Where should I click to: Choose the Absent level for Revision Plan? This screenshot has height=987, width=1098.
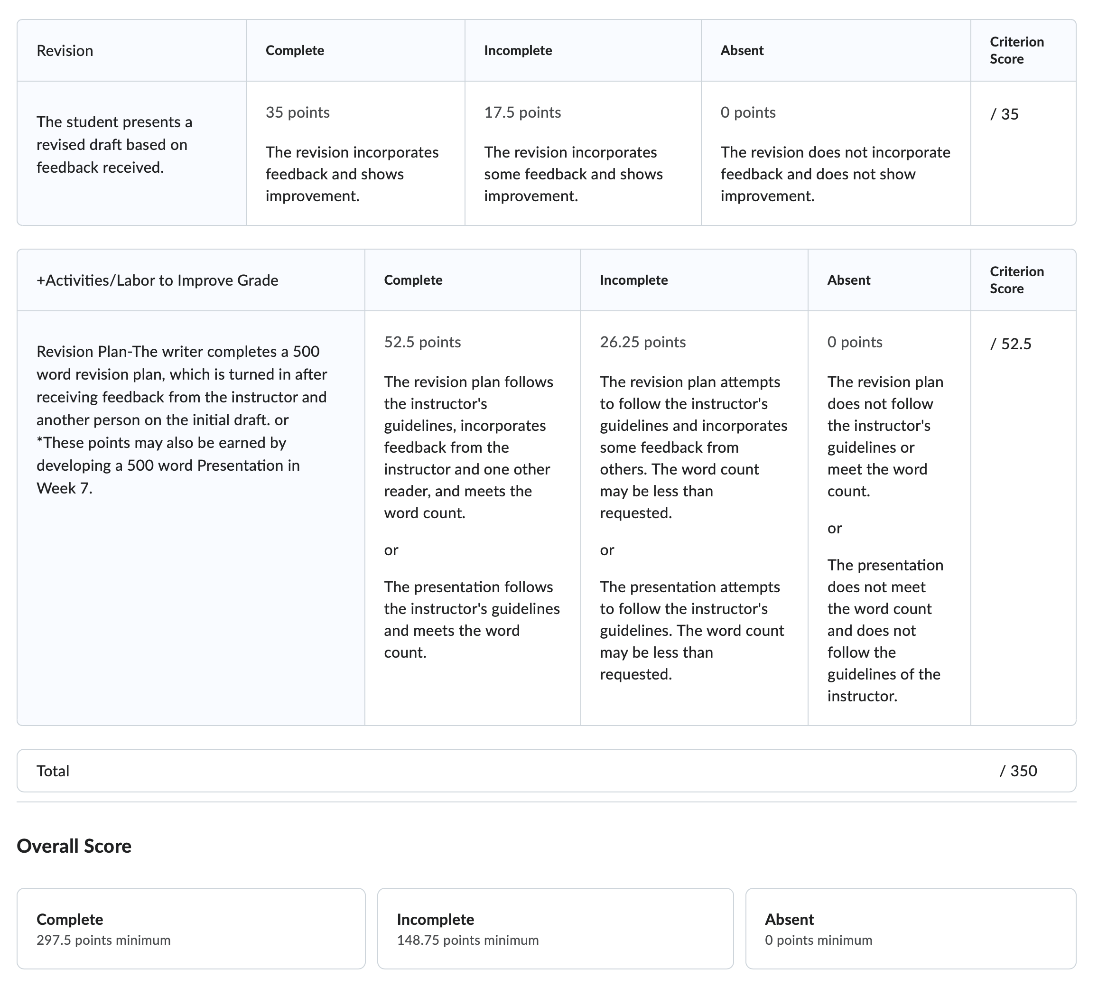tap(889, 518)
